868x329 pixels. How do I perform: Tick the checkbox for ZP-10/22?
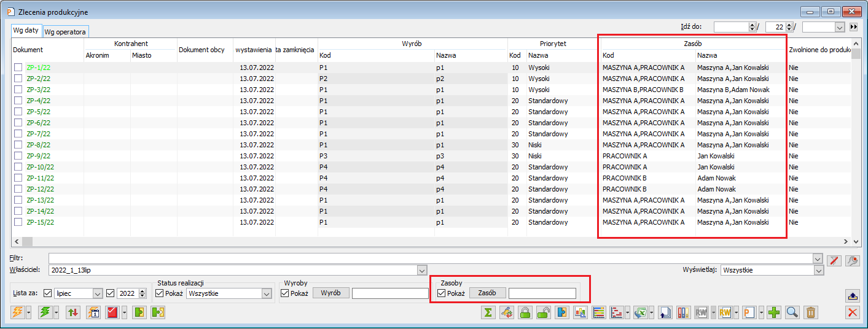click(x=18, y=167)
